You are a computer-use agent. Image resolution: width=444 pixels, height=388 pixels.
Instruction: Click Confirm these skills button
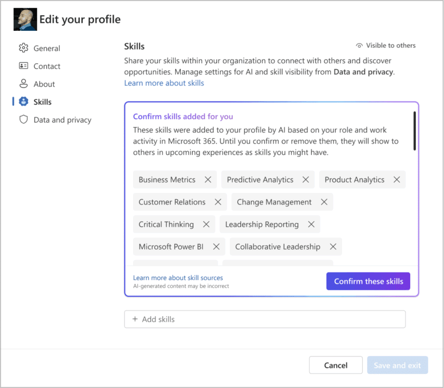pyautogui.click(x=368, y=281)
